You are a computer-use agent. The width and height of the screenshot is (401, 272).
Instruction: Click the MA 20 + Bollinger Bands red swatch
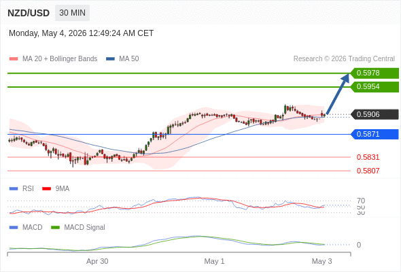pos(14,59)
